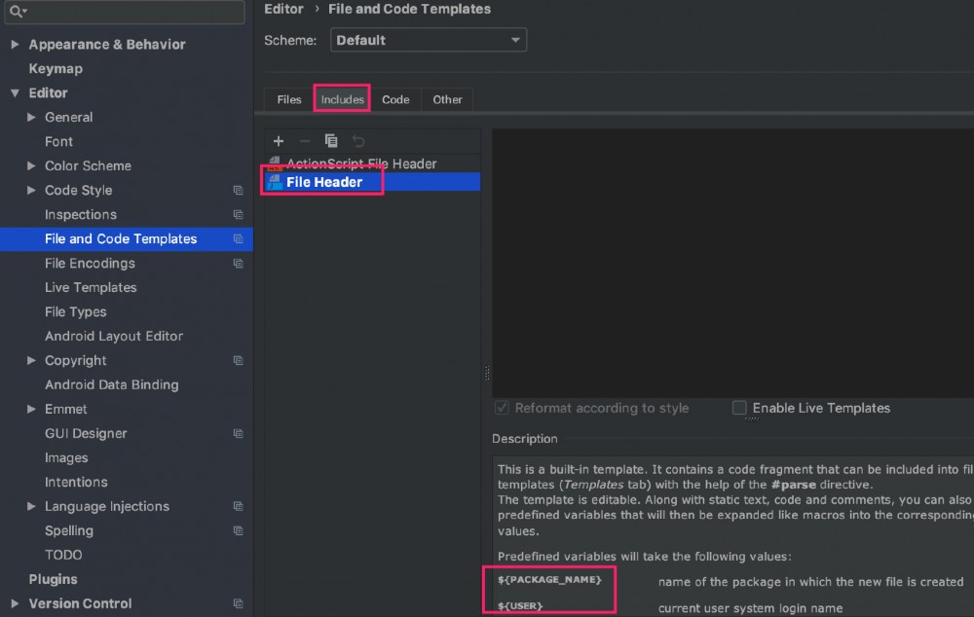974x617 pixels.
Task: Open Code Style settings via its external link icon
Action: (x=238, y=191)
